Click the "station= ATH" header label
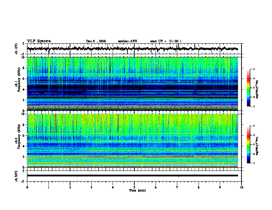 point(127,41)
